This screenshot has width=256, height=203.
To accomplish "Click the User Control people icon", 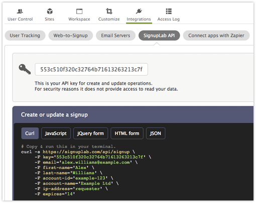I will point(20,12).
